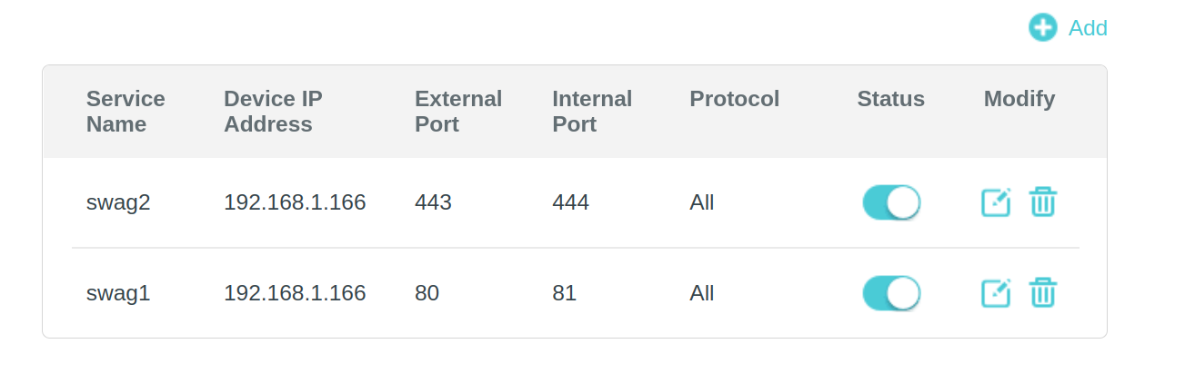Image resolution: width=1195 pixels, height=383 pixels.
Task: Click the Modify column header
Action: 1019,99
